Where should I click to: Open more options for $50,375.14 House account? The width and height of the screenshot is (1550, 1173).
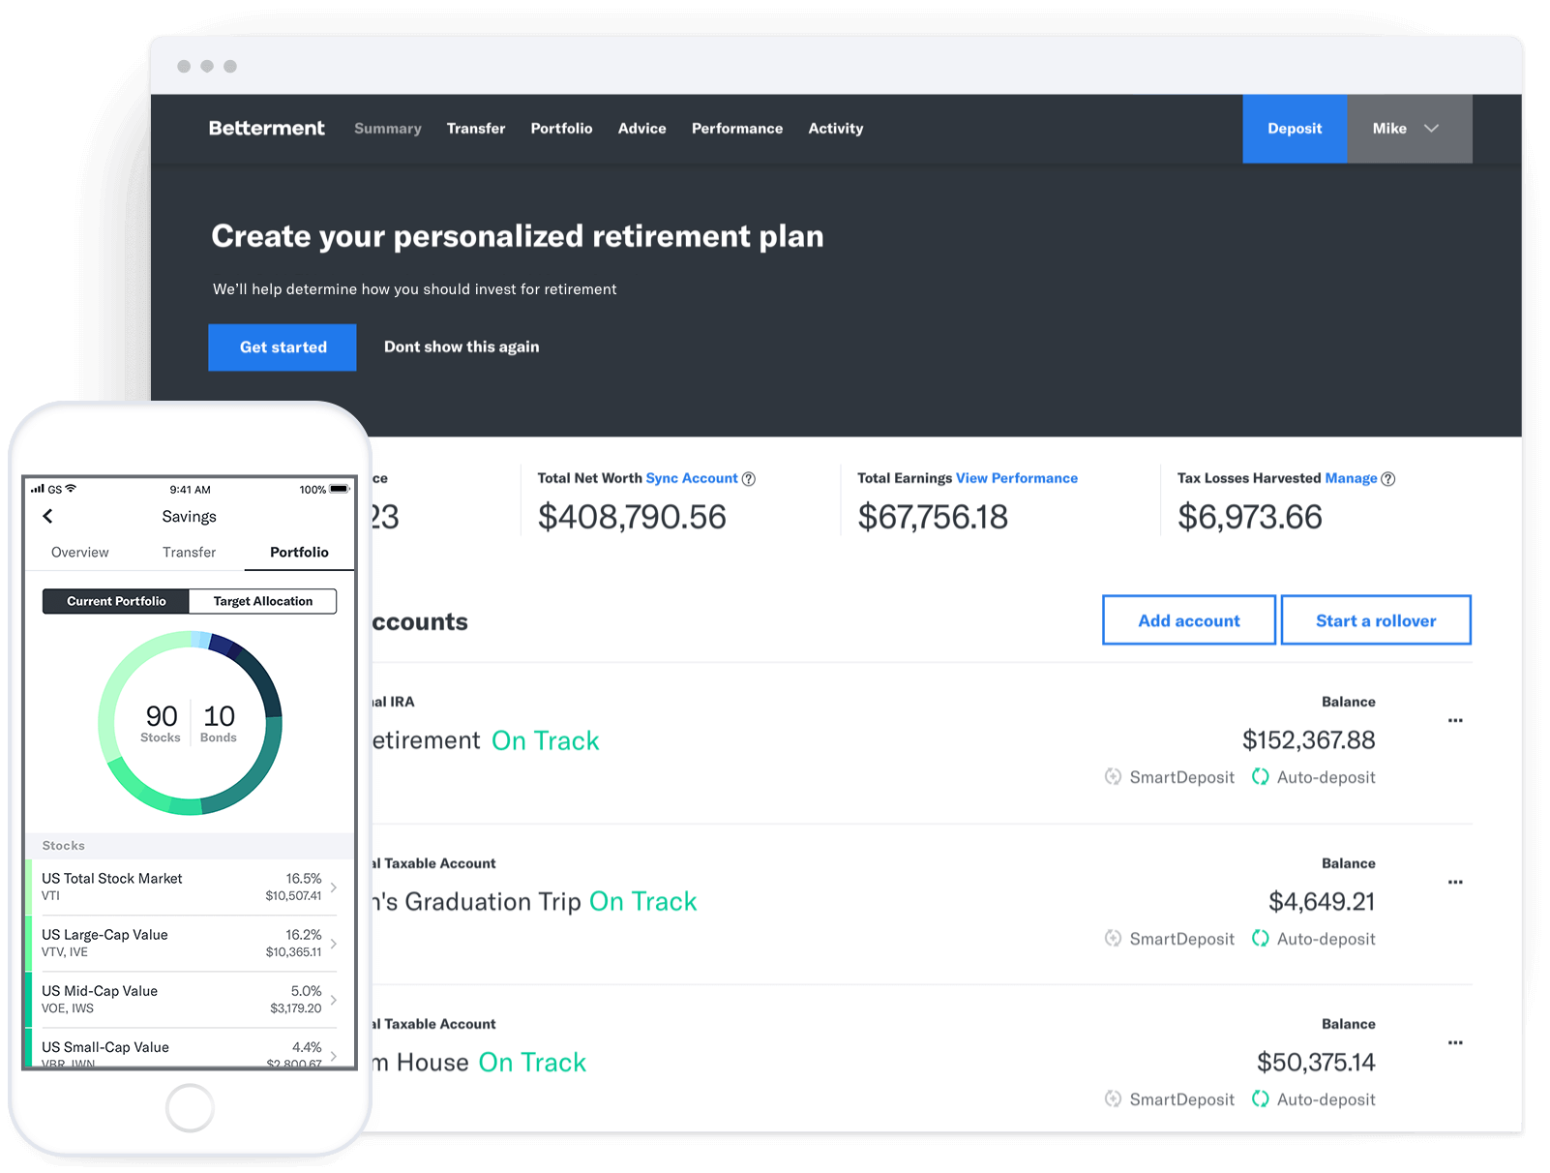click(x=1455, y=1042)
